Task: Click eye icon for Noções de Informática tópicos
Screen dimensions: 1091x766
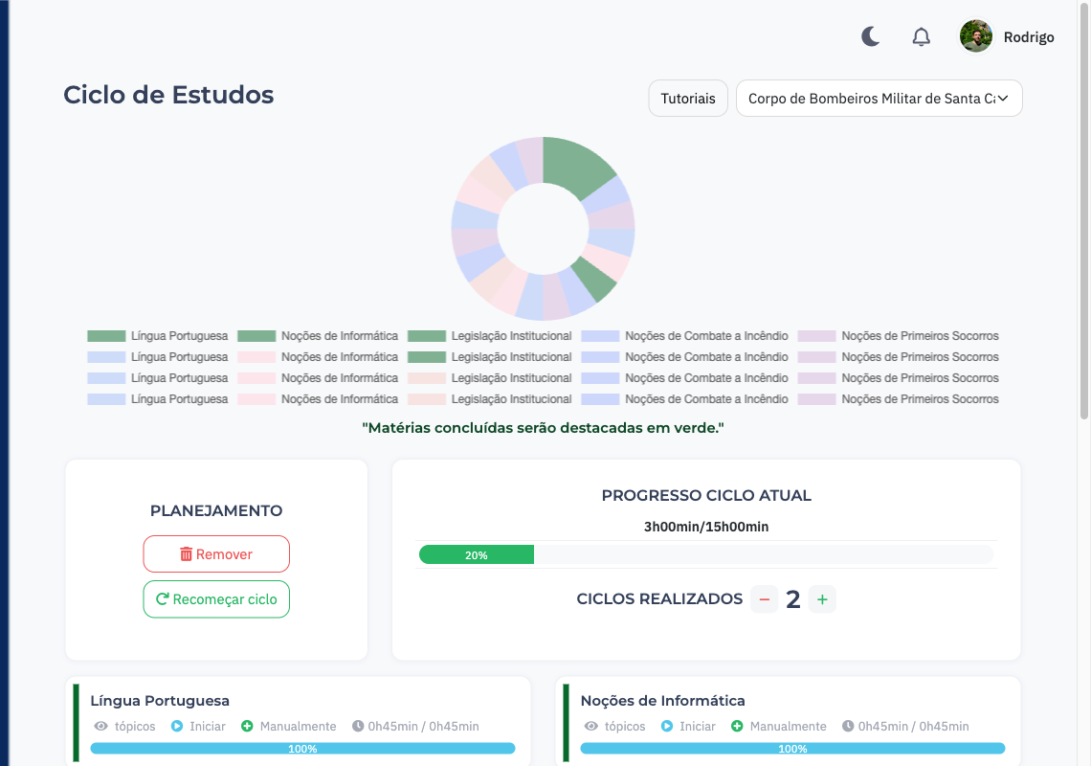Action: (x=590, y=727)
